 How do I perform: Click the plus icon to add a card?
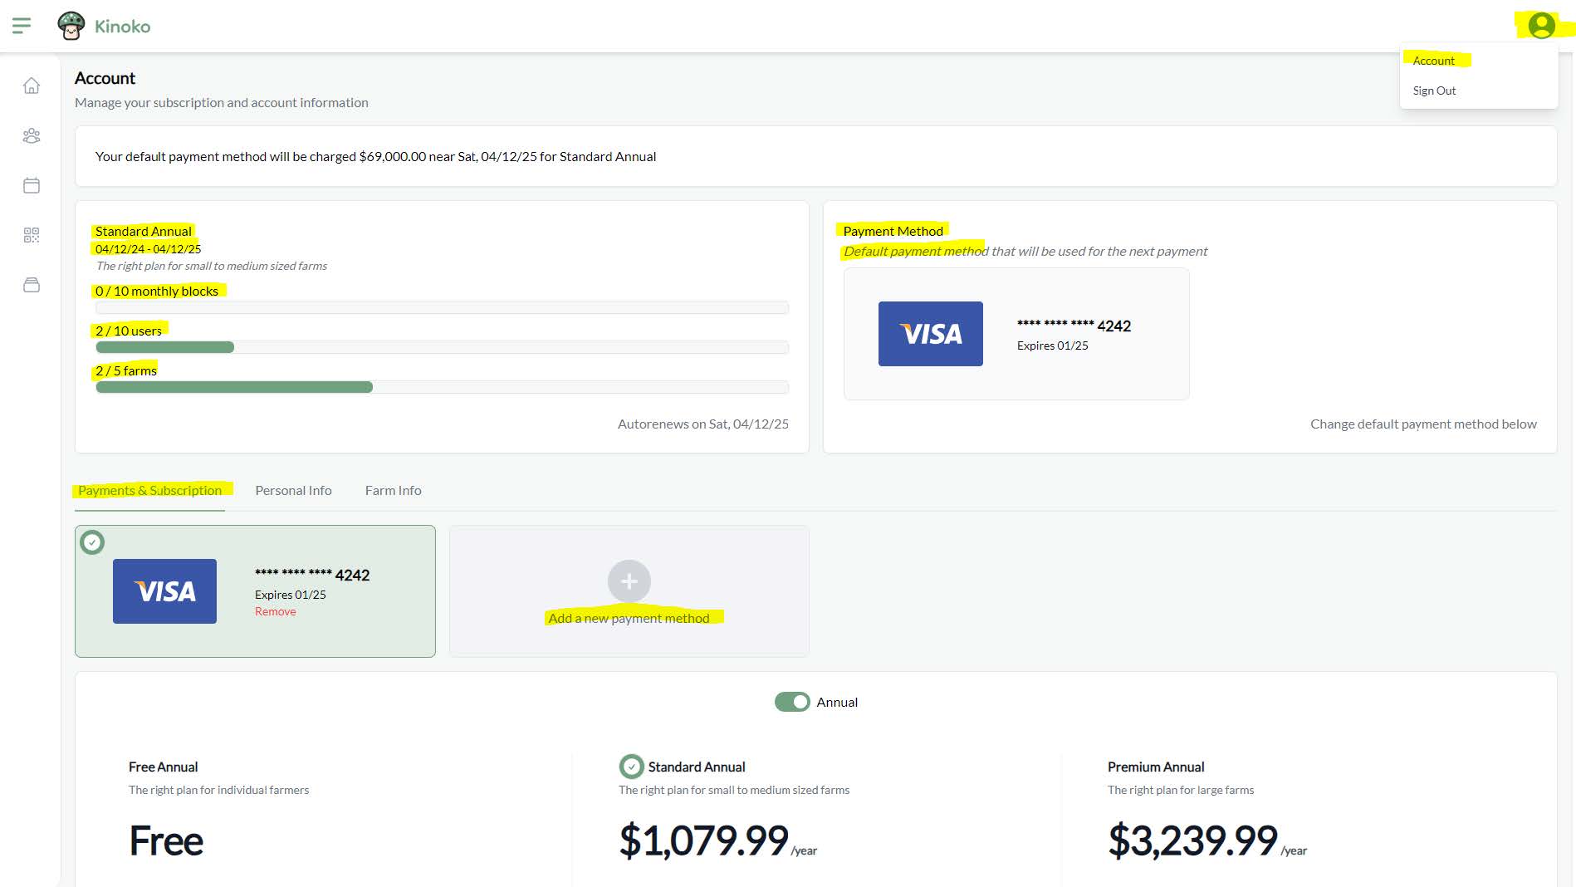[x=629, y=581]
